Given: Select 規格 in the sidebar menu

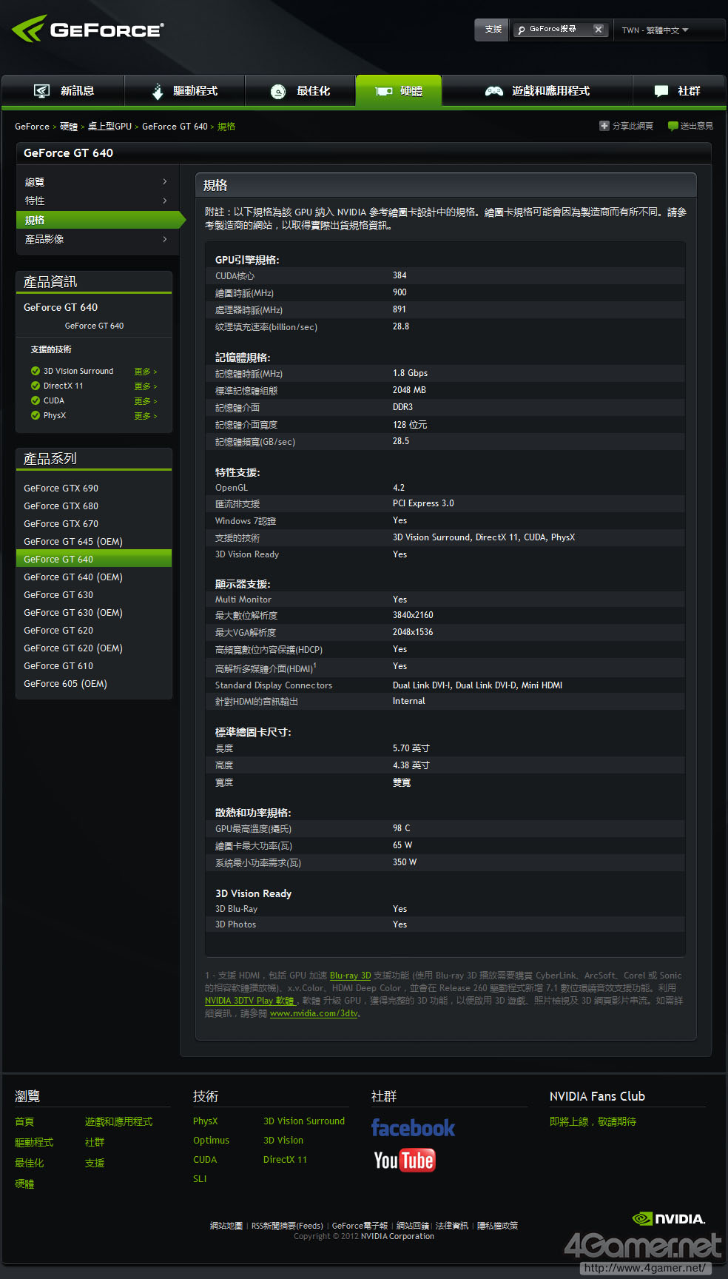Looking at the screenshot, I should (x=100, y=220).
